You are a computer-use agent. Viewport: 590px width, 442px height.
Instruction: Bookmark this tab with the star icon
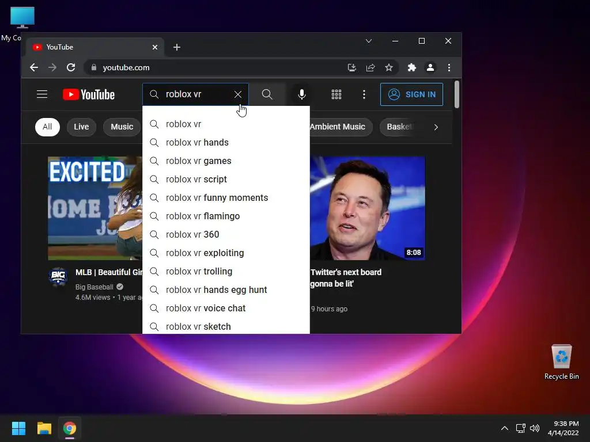click(389, 68)
